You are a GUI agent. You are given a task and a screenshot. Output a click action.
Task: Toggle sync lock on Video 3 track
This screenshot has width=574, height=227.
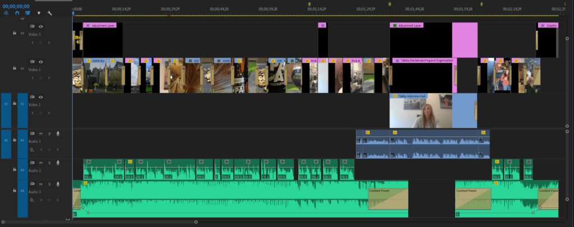pos(33,26)
